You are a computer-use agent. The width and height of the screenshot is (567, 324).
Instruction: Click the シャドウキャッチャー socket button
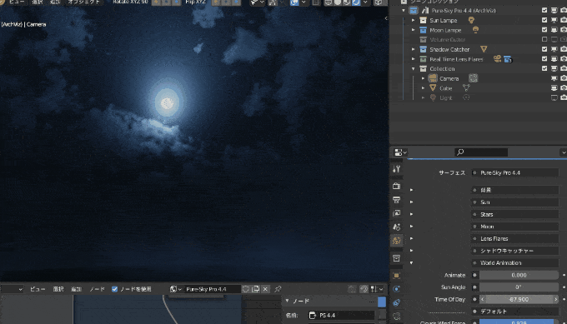[515, 251]
